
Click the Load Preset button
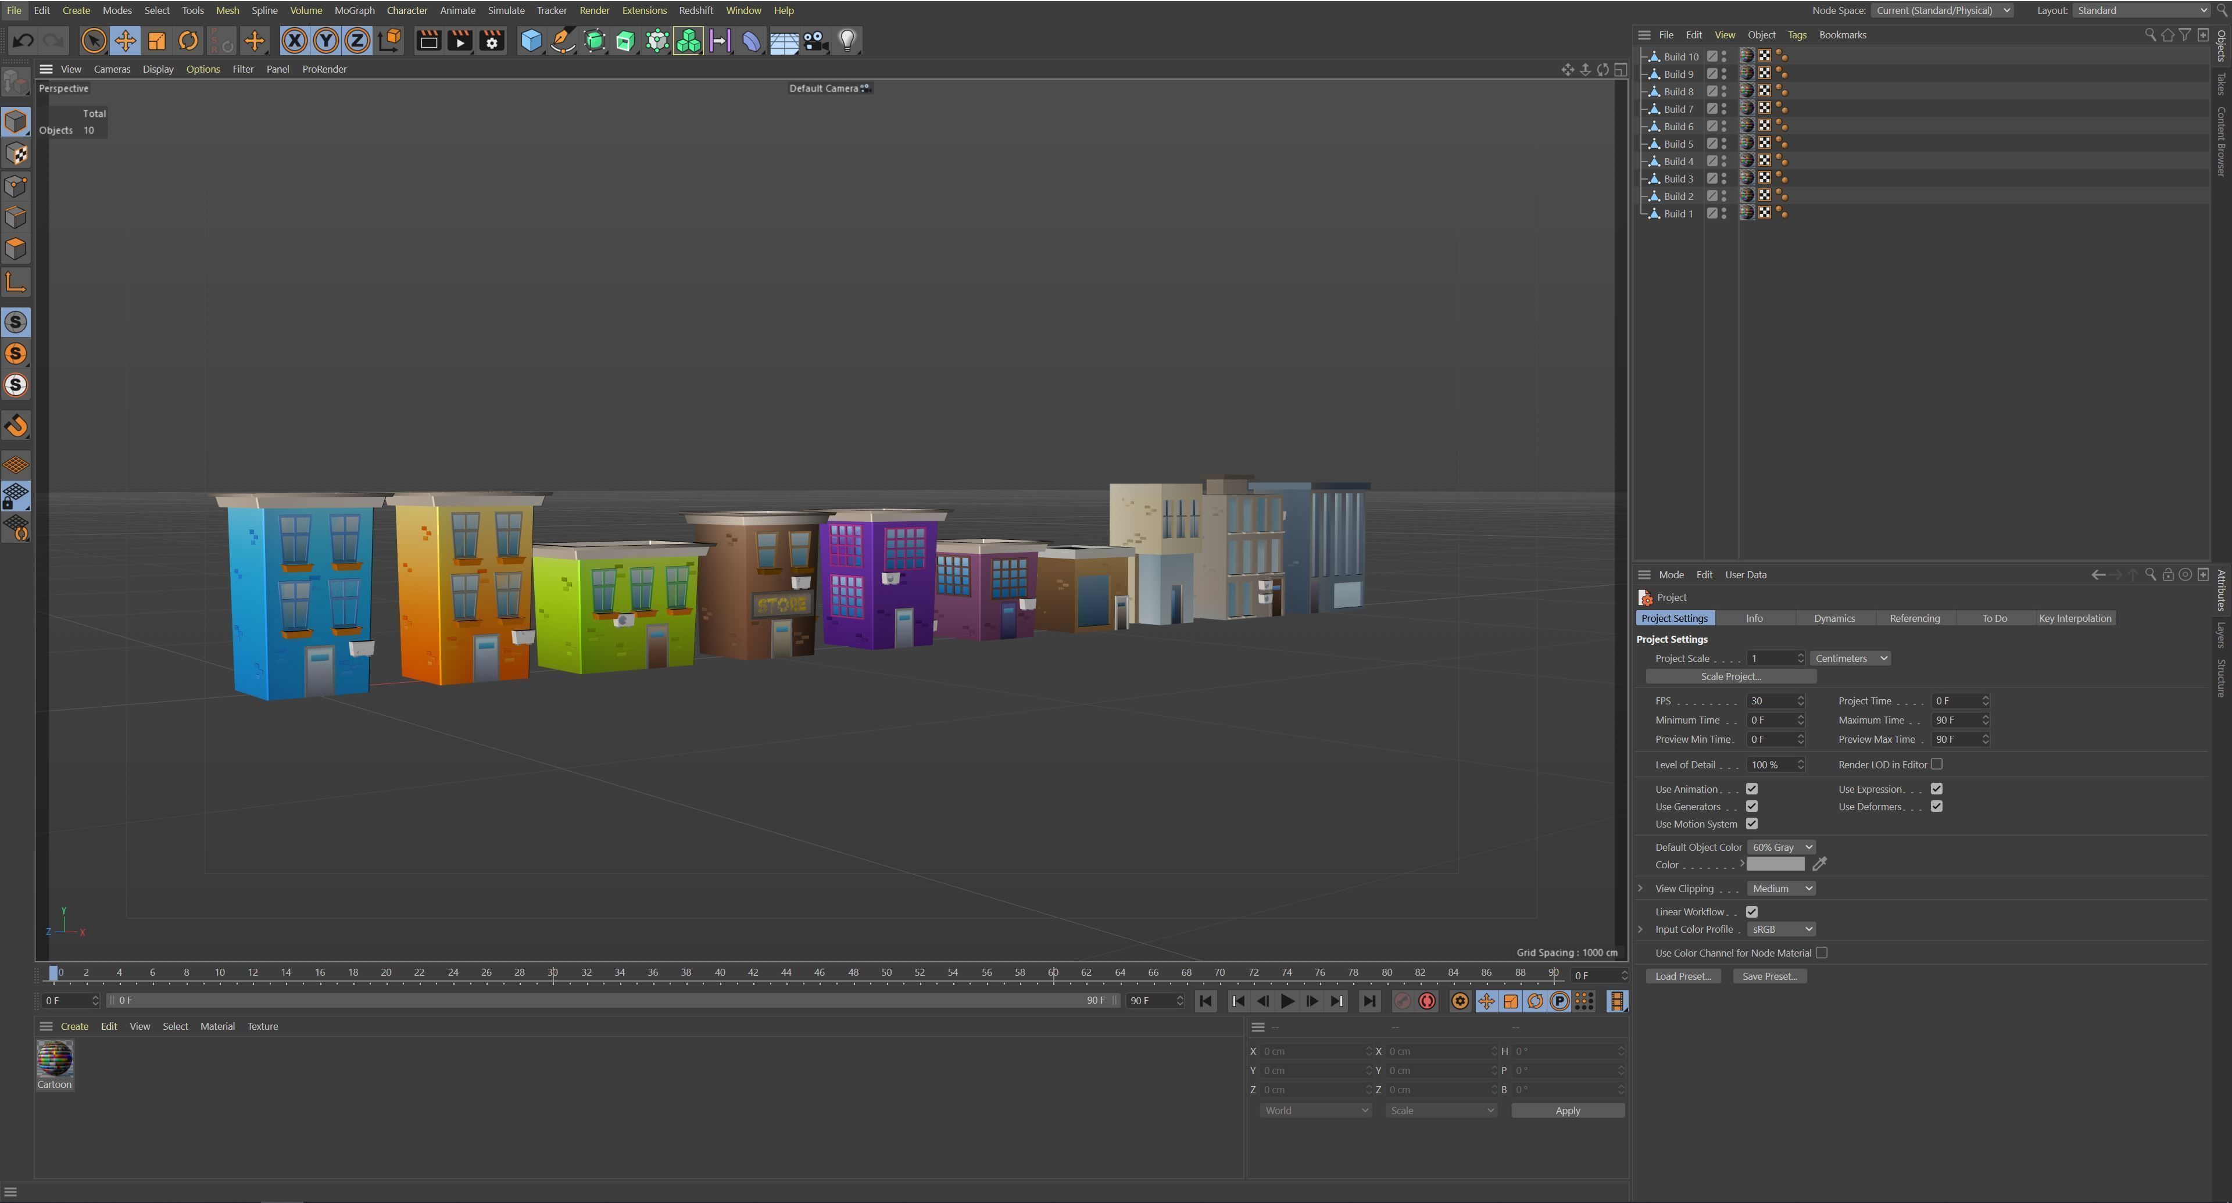click(1683, 976)
